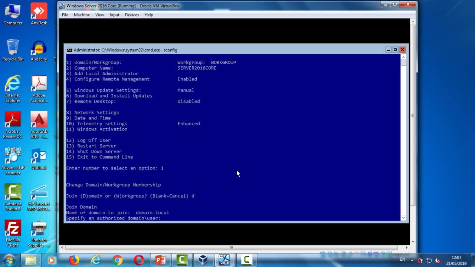This screenshot has height=267, width=475.
Task: Click the VirtualBox horizontal scrollbar thumb
Action: point(231,247)
